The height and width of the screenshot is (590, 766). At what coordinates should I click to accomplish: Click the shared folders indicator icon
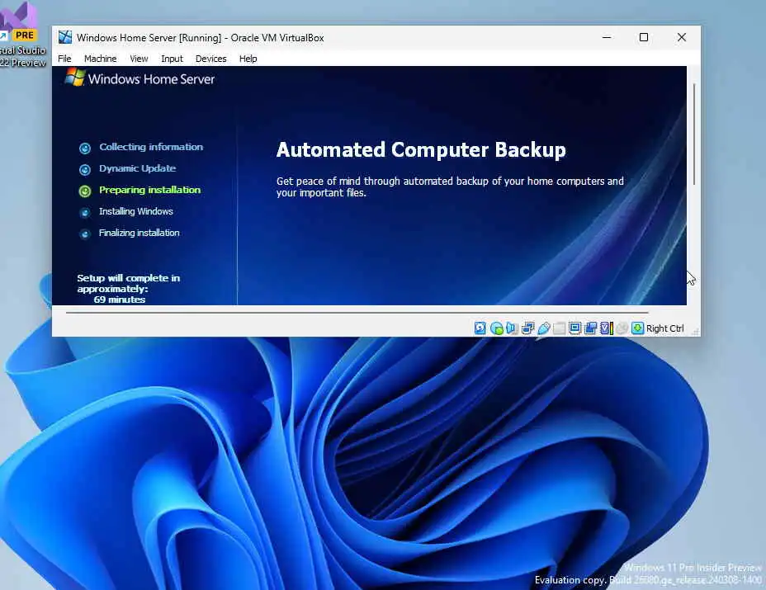(x=560, y=328)
